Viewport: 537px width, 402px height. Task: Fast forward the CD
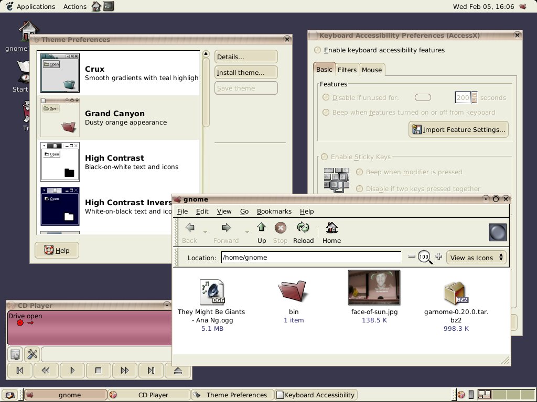125,370
